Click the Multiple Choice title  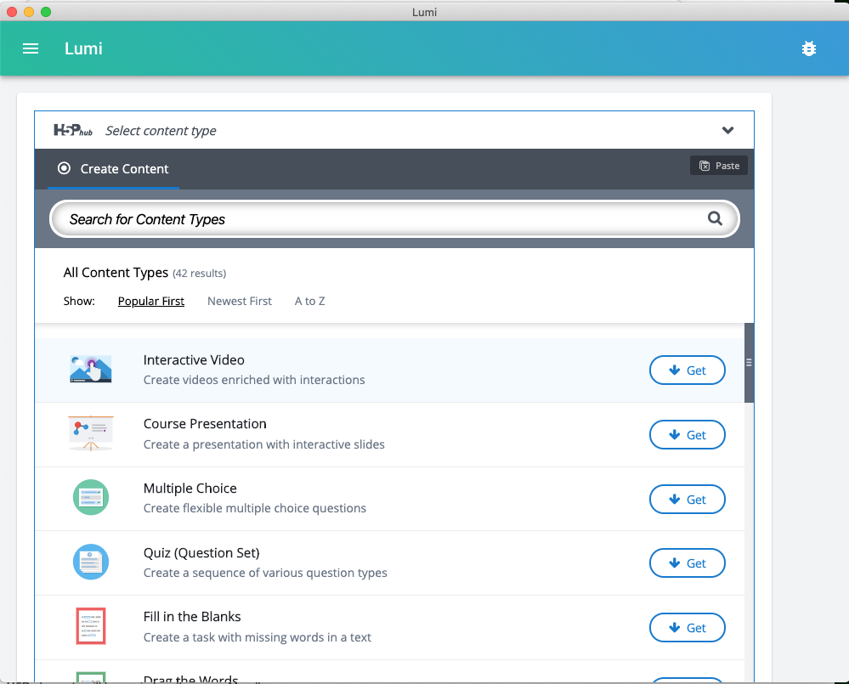point(190,488)
